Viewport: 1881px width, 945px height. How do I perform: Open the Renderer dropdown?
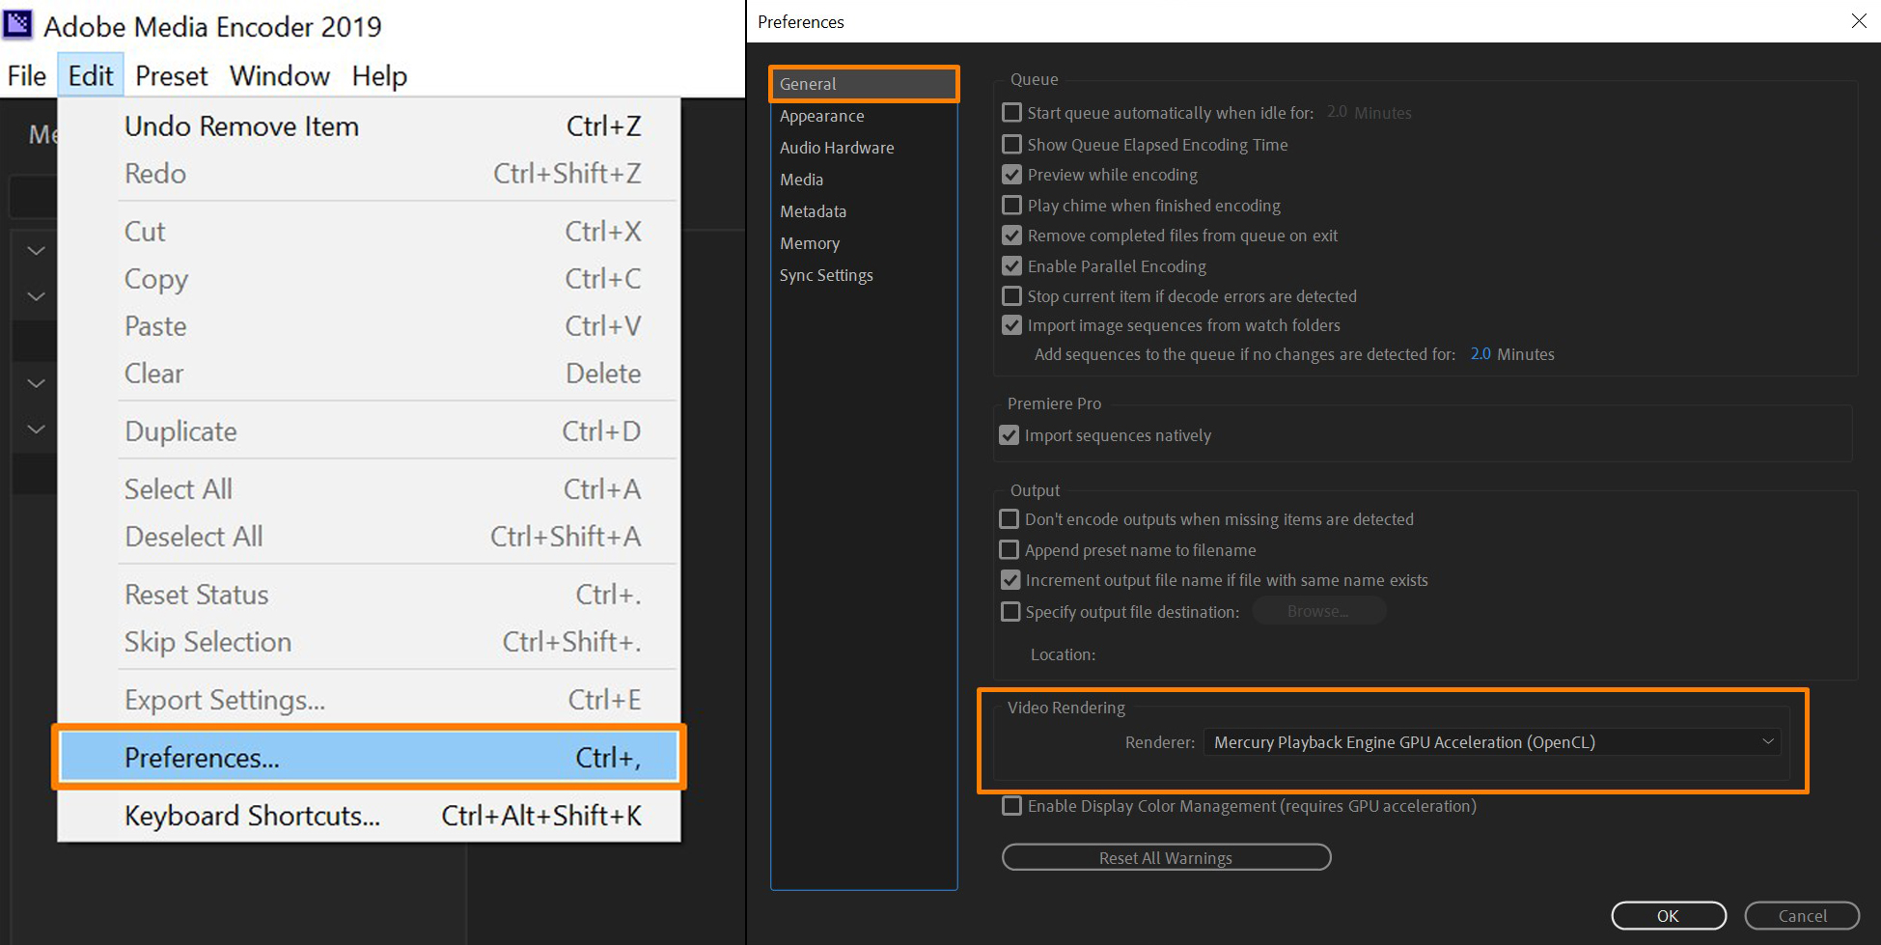[1492, 742]
